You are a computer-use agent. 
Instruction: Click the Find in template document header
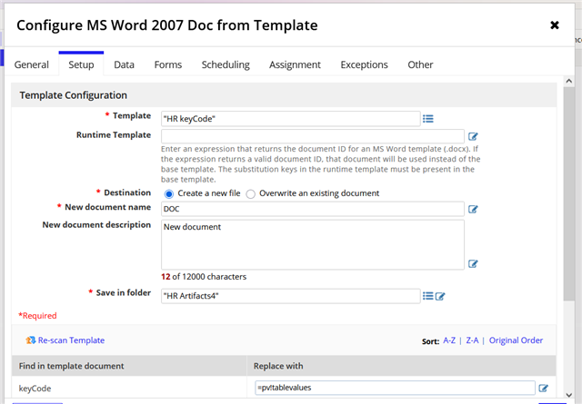point(71,366)
